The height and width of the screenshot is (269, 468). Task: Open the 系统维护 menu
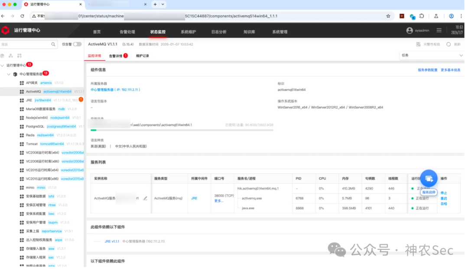click(x=188, y=32)
